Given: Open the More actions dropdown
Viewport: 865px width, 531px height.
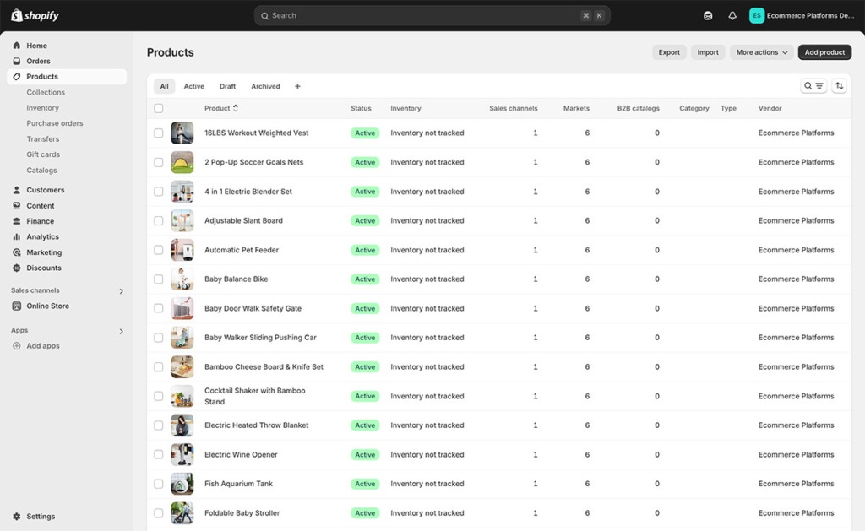Looking at the screenshot, I should click(x=759, y=51).
